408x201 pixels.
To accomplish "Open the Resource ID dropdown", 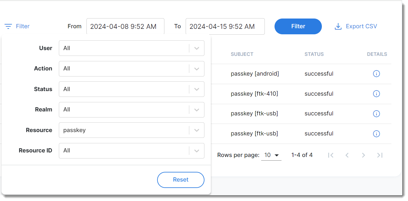I will tap(197, 151).
